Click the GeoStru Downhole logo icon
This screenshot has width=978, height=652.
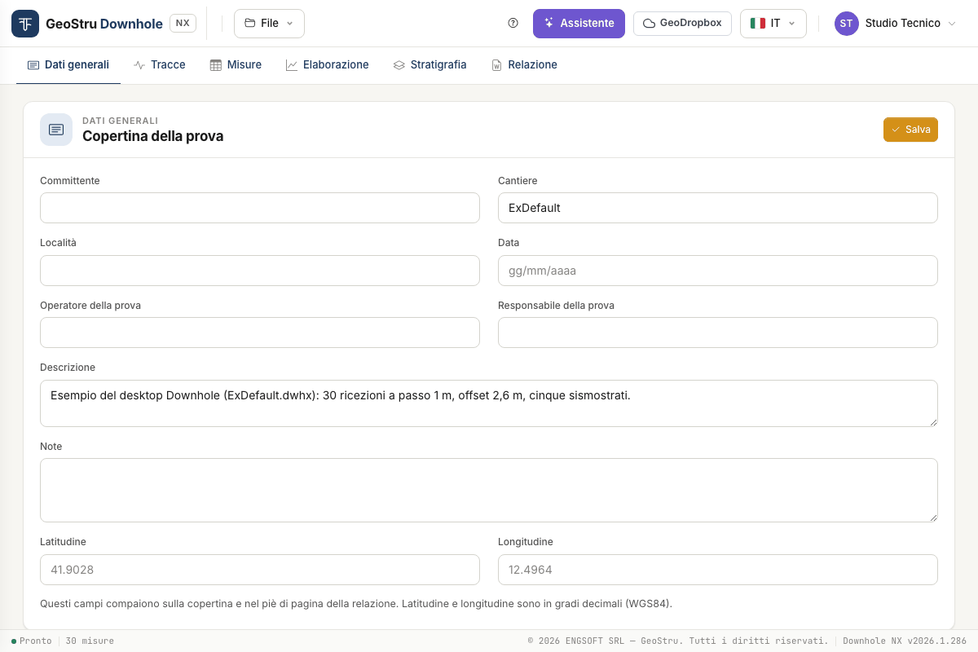click(25, 24)
